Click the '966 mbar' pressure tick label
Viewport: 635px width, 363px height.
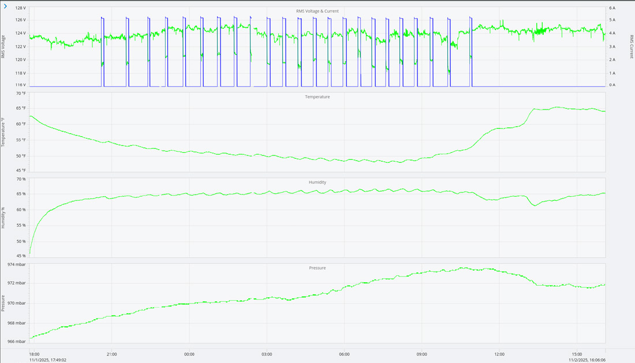tap(16, 342)
